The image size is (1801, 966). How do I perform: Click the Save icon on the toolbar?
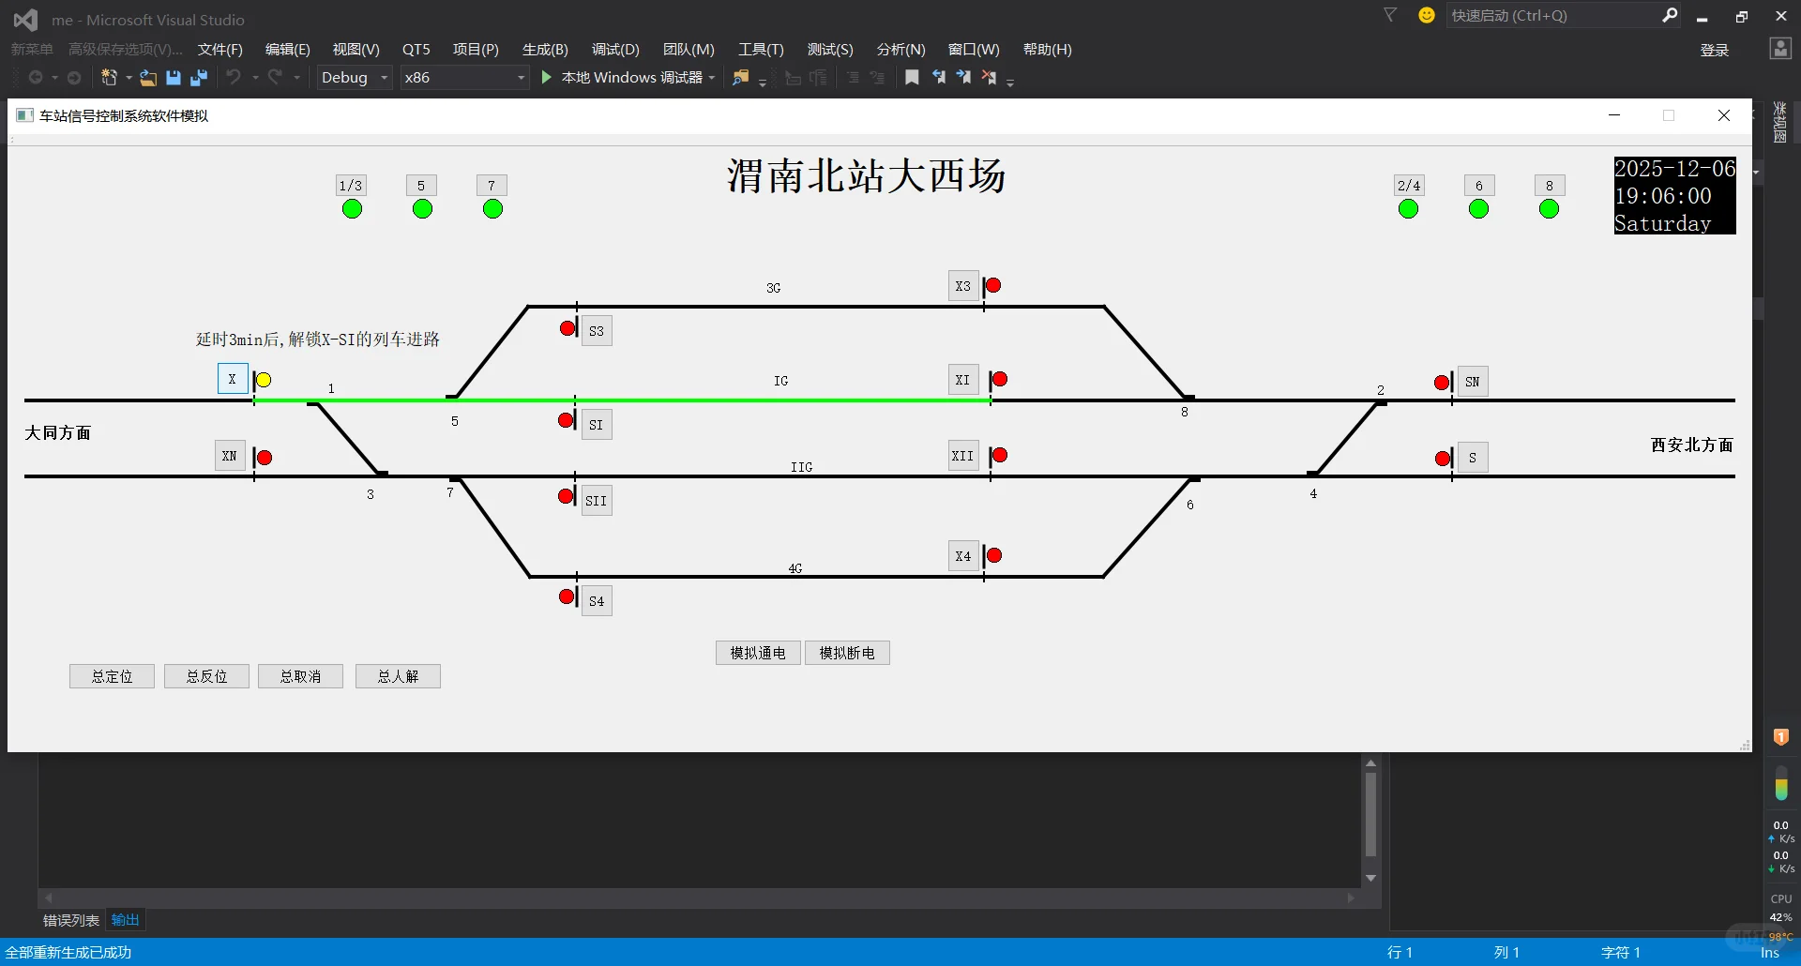coord(173,78)
